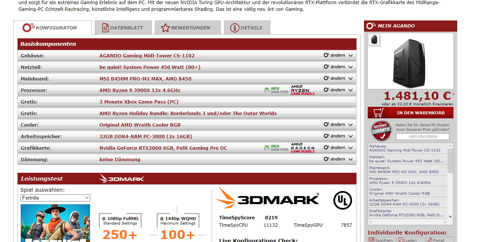
Task: Click the gear icon in the Mainboard row
Action: pos(326,78)
